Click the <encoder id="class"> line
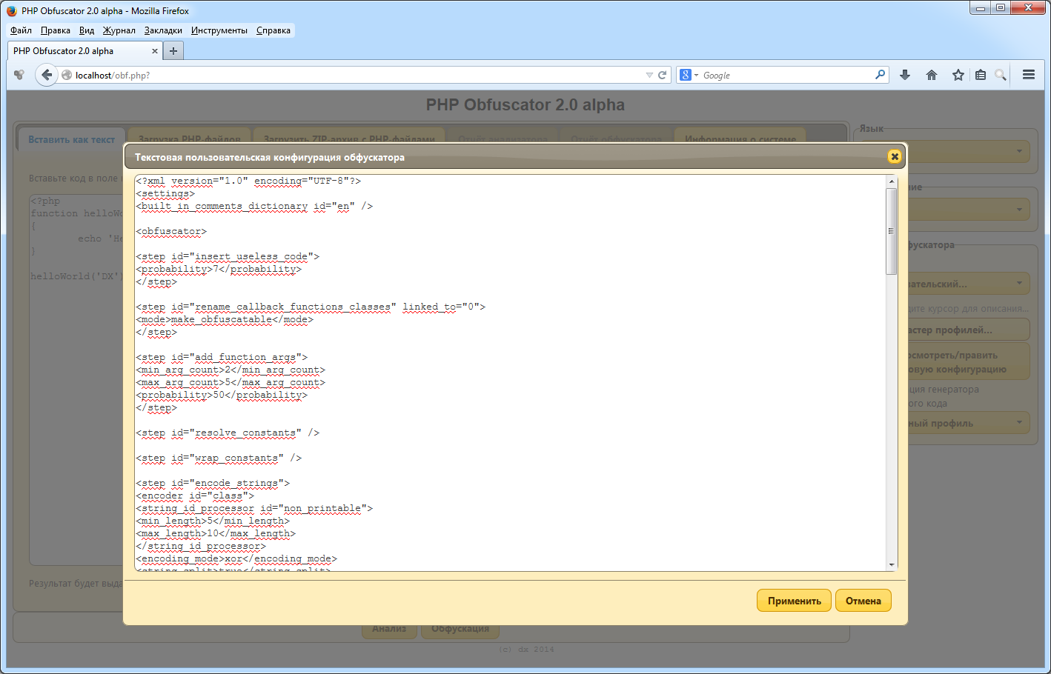The image size is (1051, 674). (x=195, y=496)
